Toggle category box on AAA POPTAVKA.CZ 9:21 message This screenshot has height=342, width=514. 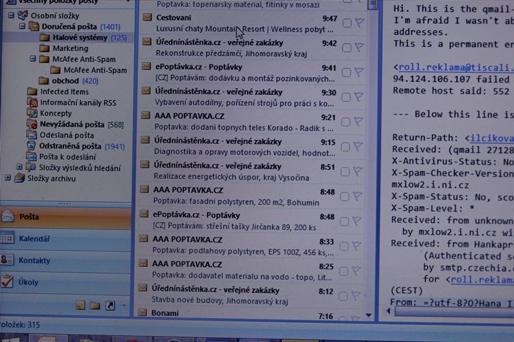[x=345, y=122]
